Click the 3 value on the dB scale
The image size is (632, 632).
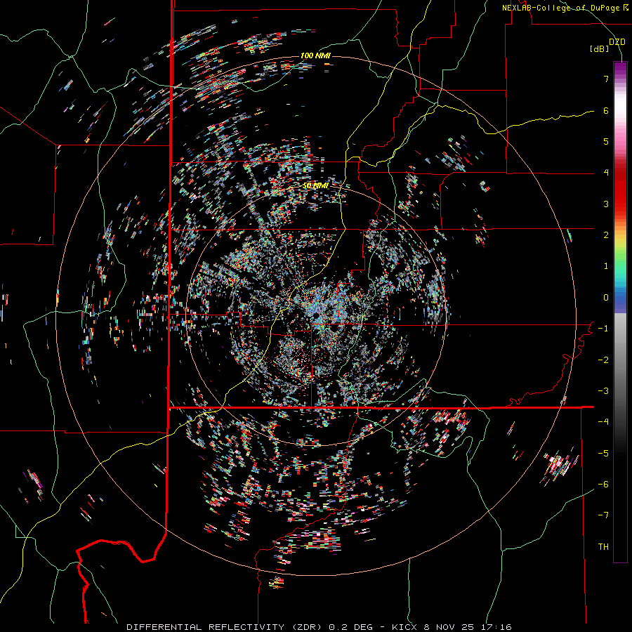[606, 204]
